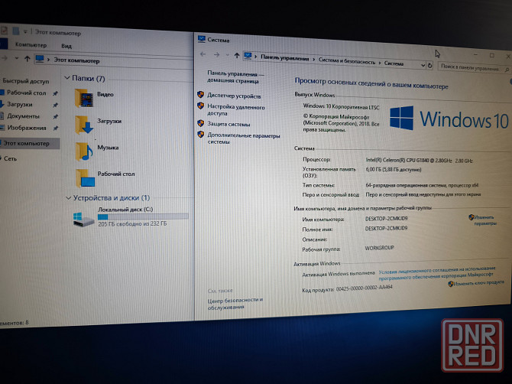
Task: Click Изменить ключ продукта link
Action: click(x=478, y=283)
